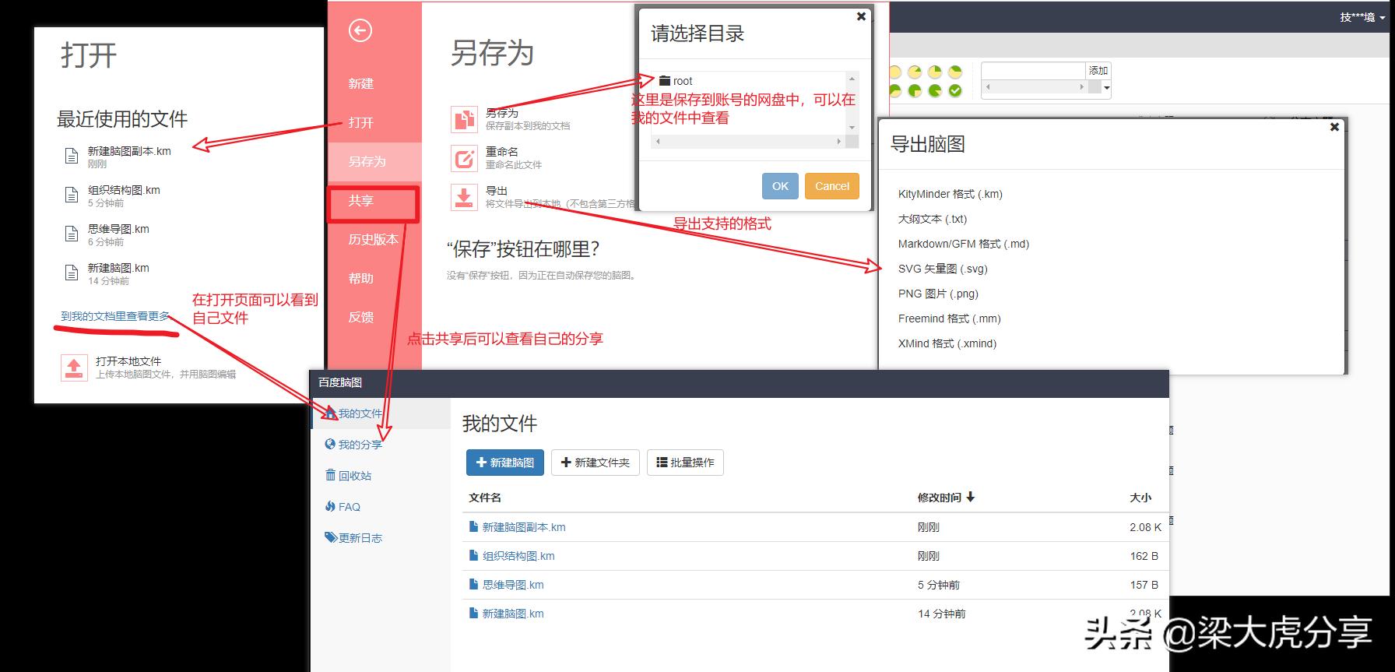Screen dimensions: 1395x672
Task: Select the empty progress circle icon
Action: [894, 72]
